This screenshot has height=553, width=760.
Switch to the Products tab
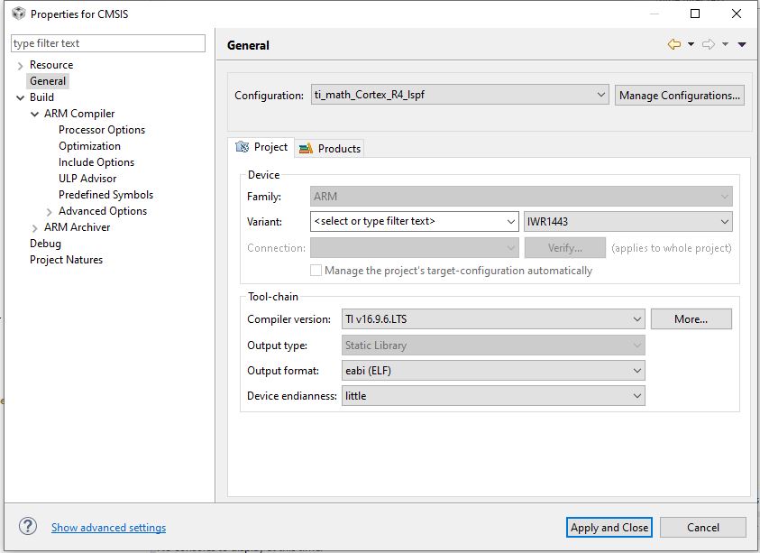330,149
